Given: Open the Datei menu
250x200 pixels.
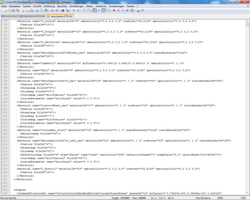Looking at the screenshot, I should 4,6.
